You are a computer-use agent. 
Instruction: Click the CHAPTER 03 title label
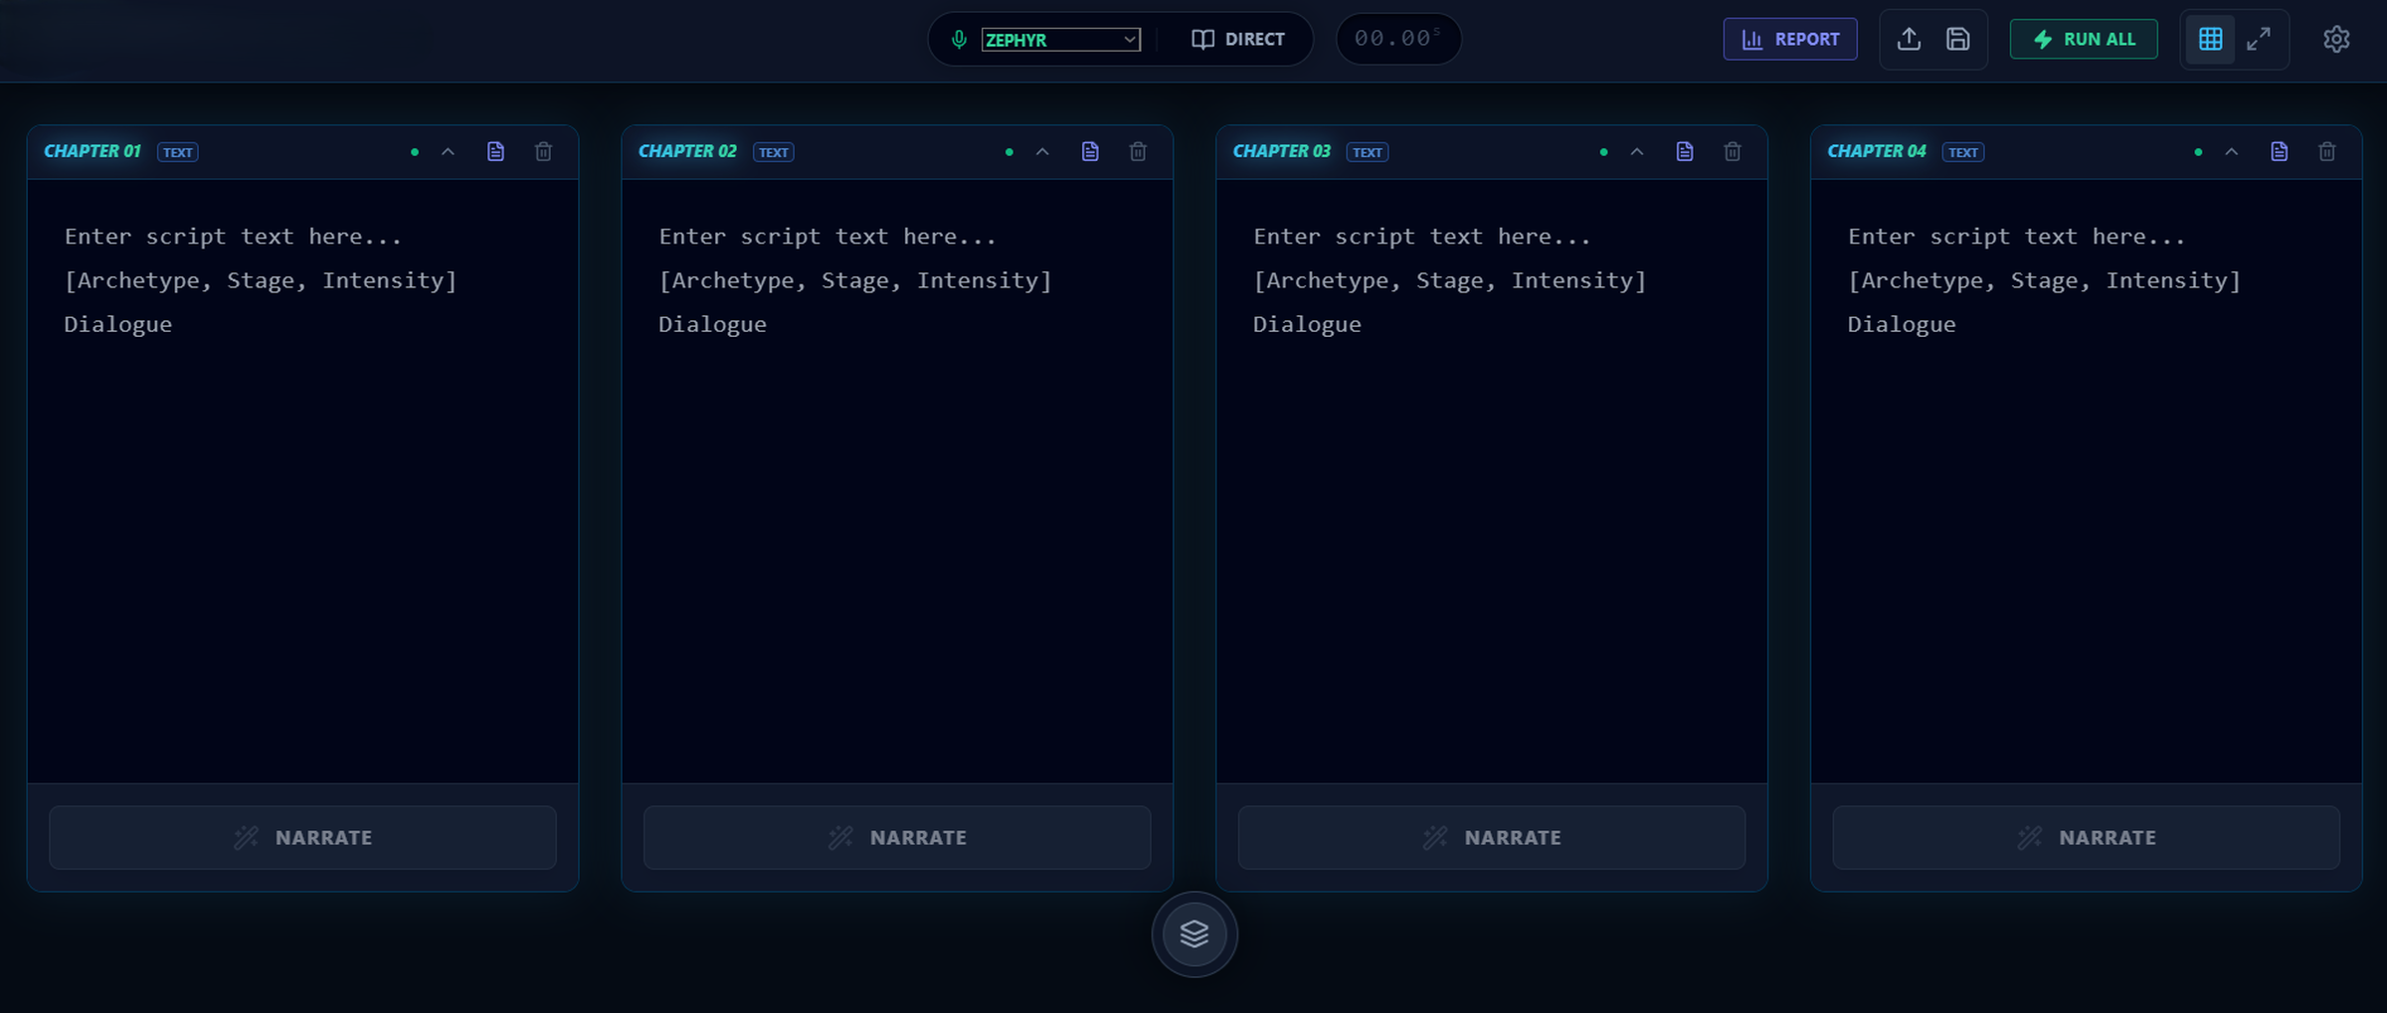(x=1282, y=151)
